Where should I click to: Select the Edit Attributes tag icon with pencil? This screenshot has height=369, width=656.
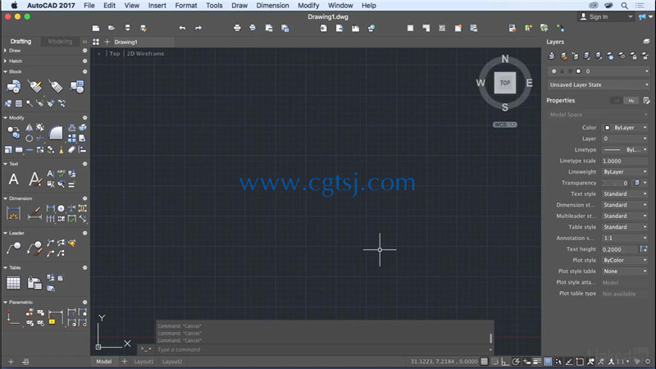coord(35,87)
